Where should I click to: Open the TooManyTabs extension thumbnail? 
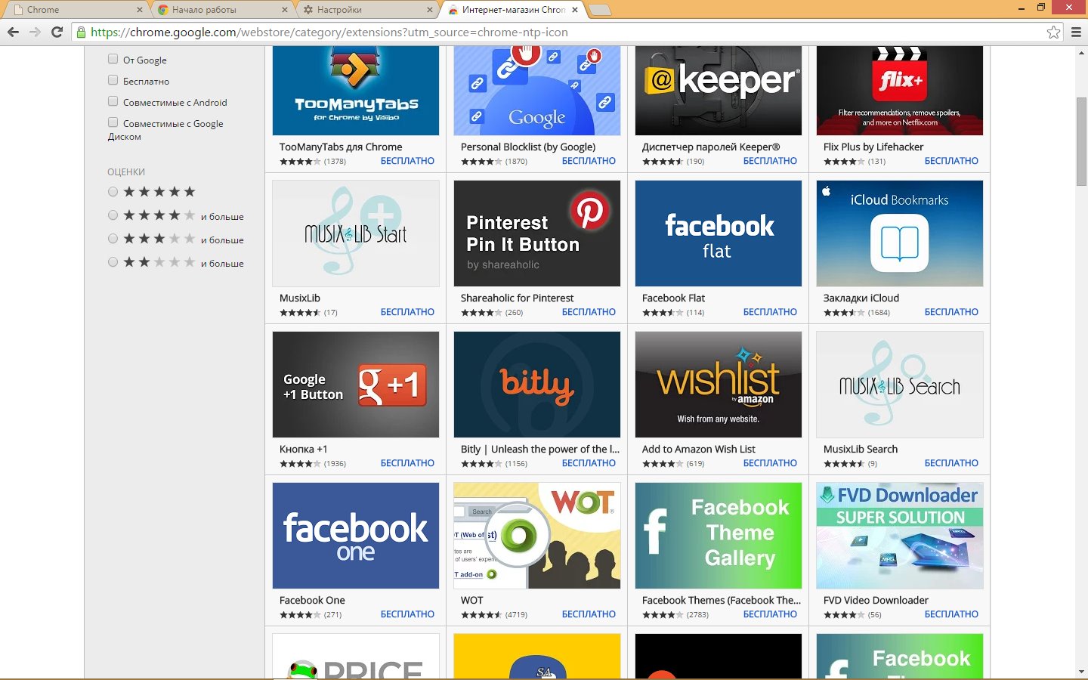[356, 91]
